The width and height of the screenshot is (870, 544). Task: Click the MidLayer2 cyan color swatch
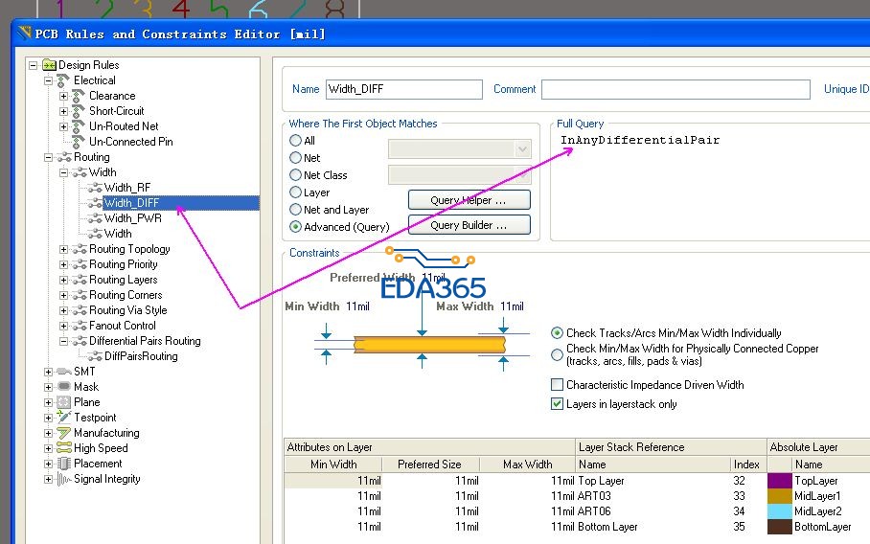(780, 511)
